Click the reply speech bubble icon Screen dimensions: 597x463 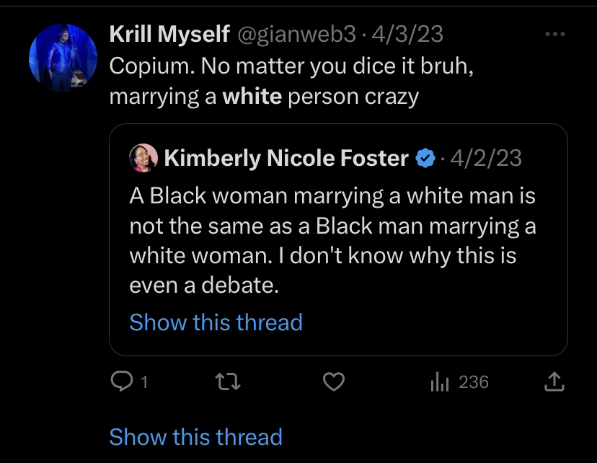point(120,382)
